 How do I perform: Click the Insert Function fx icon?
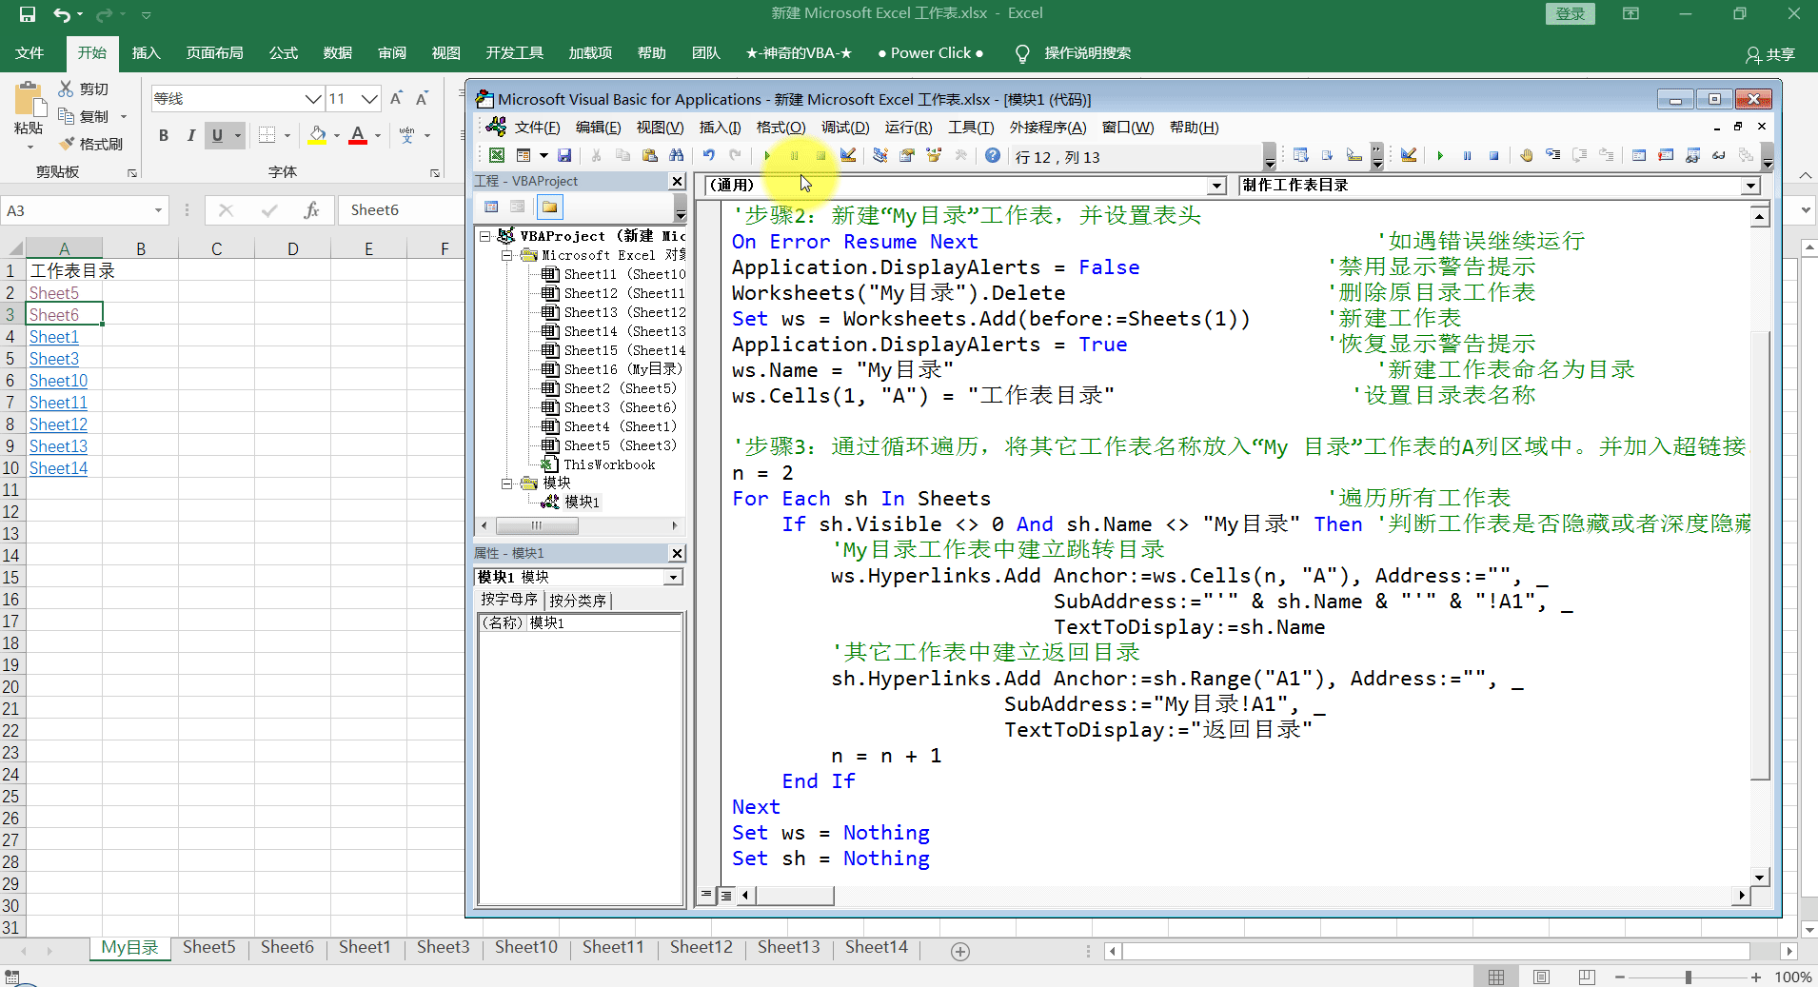point(311,210)
